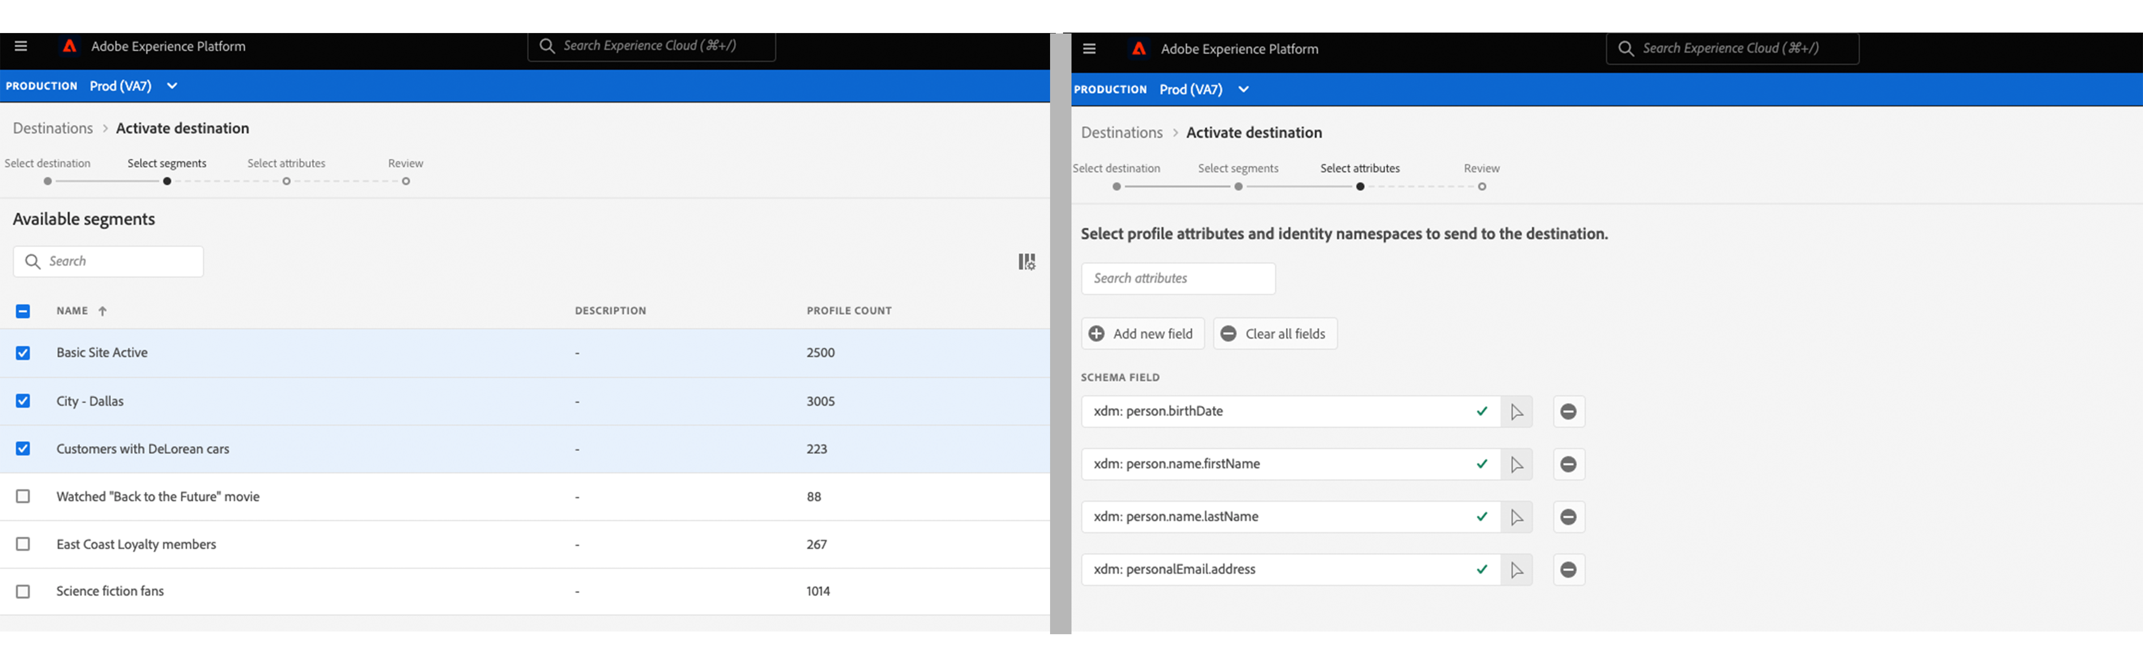The image size is (2143, 669).
Task: Expand the Prod (VA7) sandbox dropdown on left
Action: (172, 87)
